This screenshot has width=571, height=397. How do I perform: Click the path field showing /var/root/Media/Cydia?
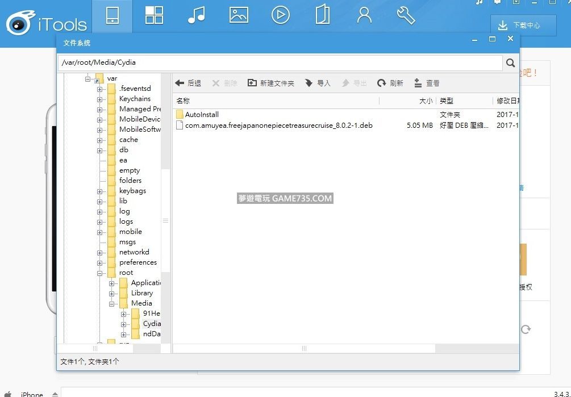280,63
